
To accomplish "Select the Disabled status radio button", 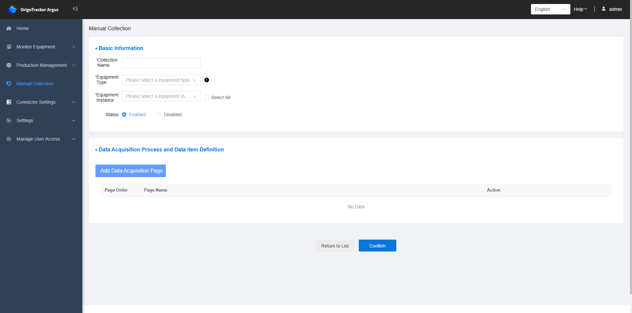I will coord(159,115).
